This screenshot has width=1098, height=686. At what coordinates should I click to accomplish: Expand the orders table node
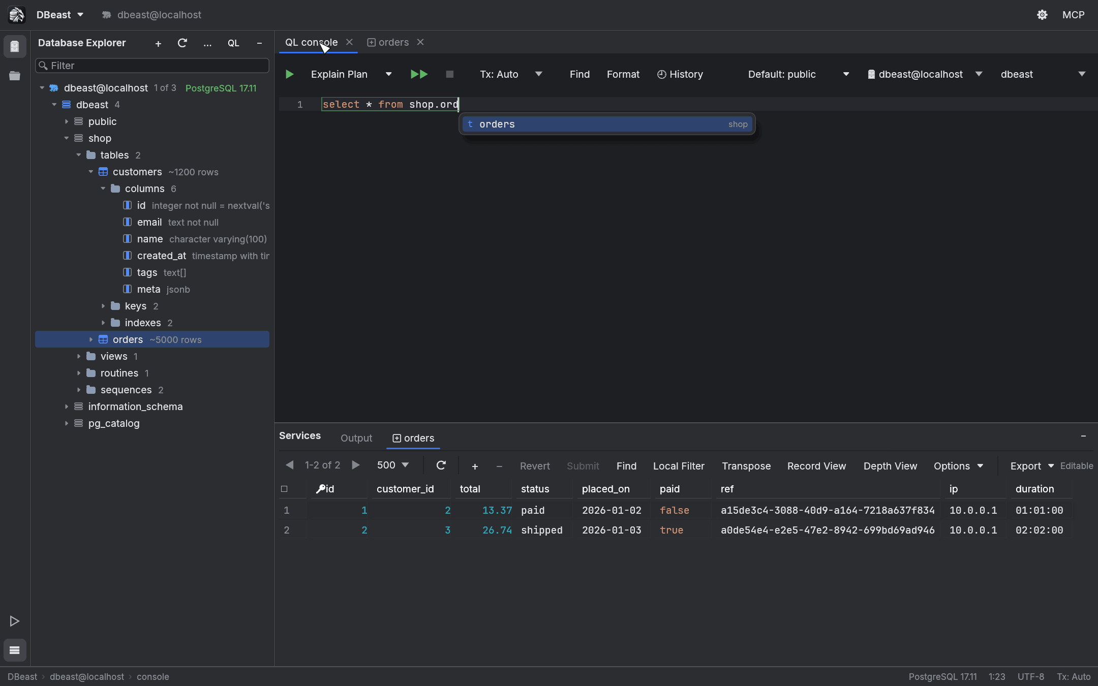91,339
